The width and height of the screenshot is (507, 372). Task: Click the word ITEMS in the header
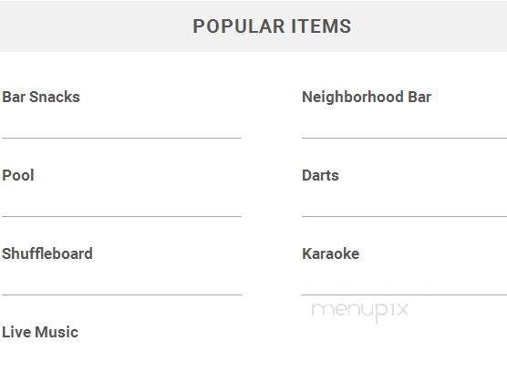click(321, 26)
